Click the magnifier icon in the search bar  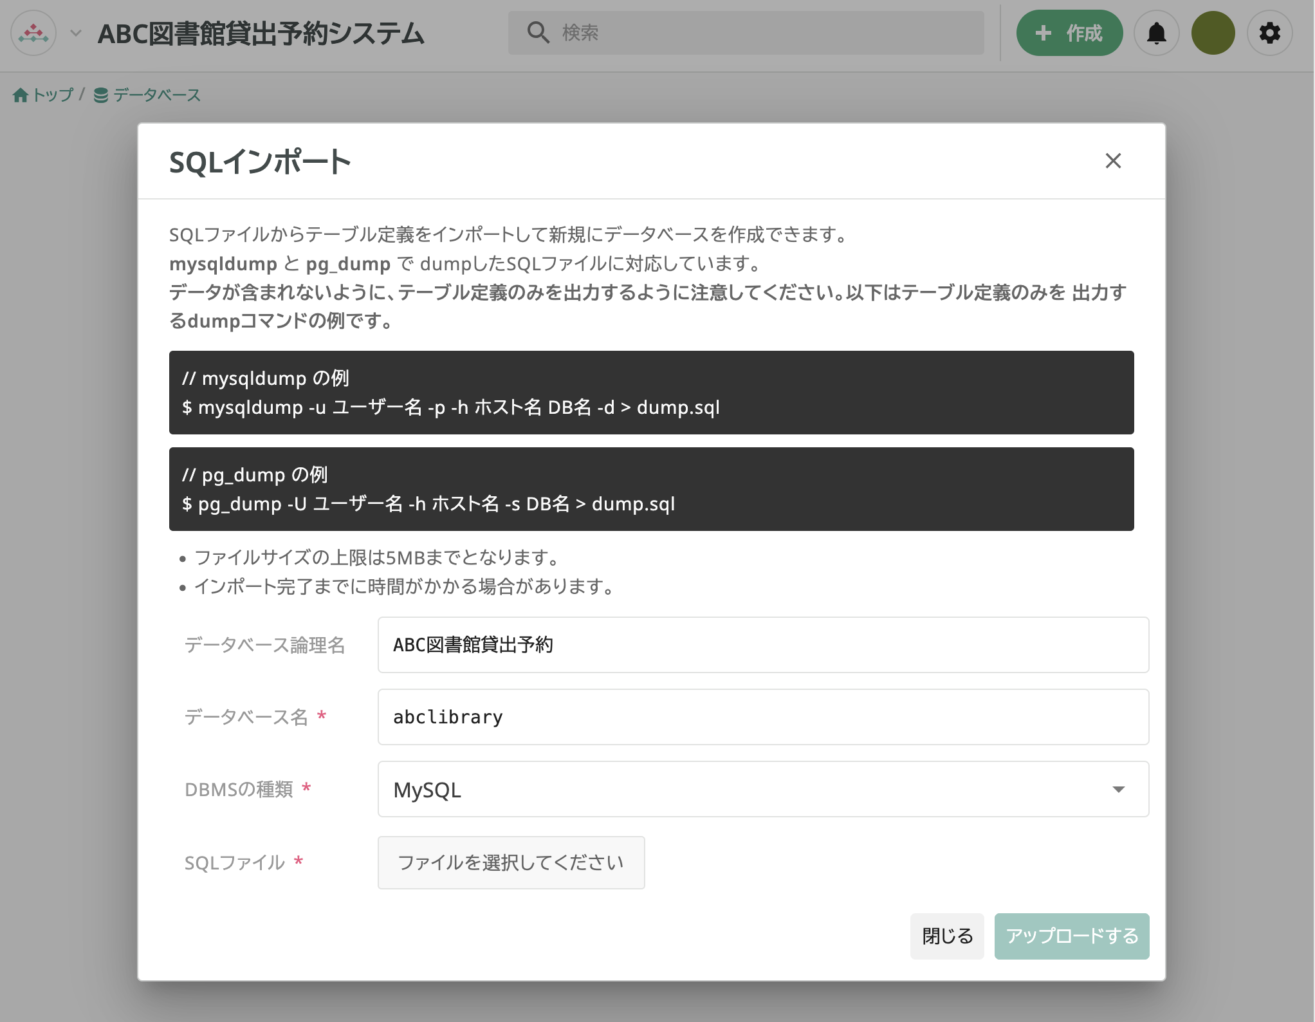(537, 32)
